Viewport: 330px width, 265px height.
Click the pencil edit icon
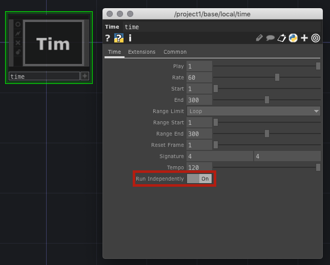tap(259, 38)
